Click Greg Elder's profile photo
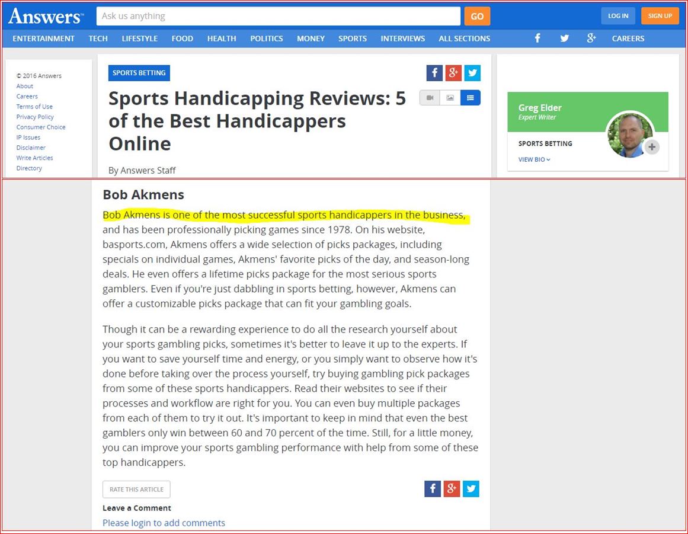Image resolution: width=688 pixels, height=534 pixels. (630, 135)
